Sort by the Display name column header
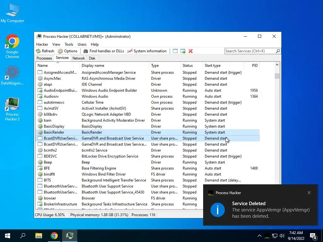The width and height of the screenshot is (323, 242). [x=114, y=66]
